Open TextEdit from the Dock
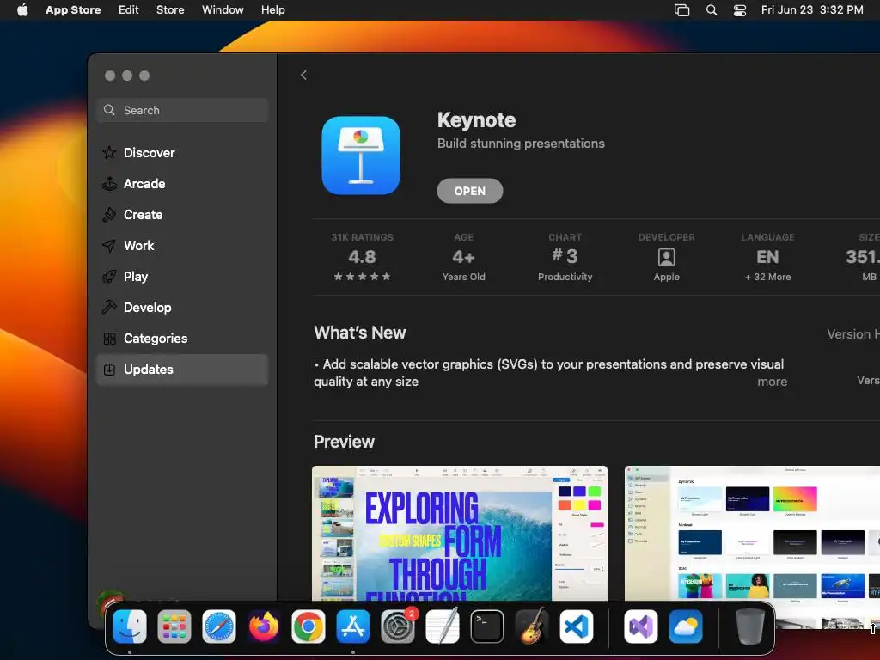This screenshot has height=660, width=880. point(443,626)
